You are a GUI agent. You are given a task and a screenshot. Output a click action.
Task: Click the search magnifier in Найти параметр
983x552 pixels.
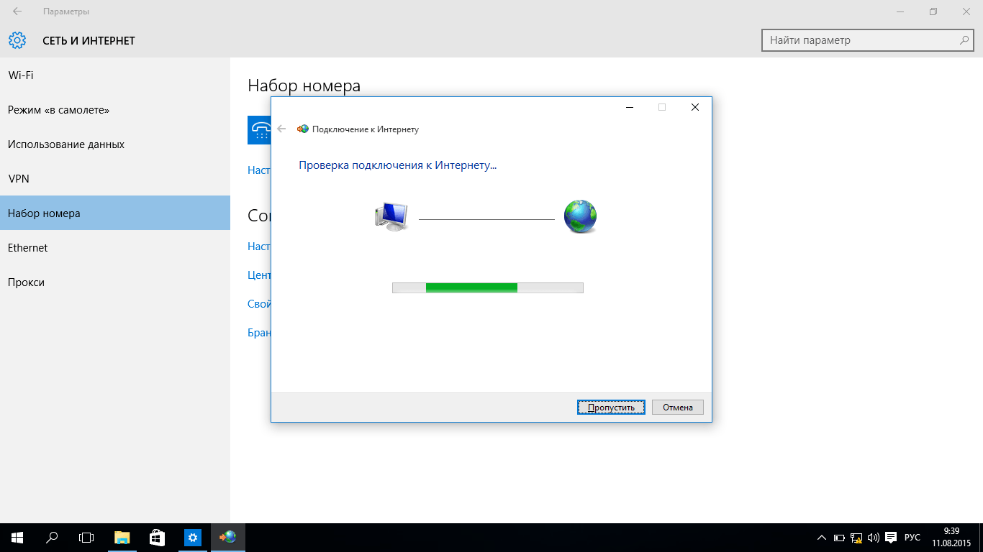click(x=964, y=40)
